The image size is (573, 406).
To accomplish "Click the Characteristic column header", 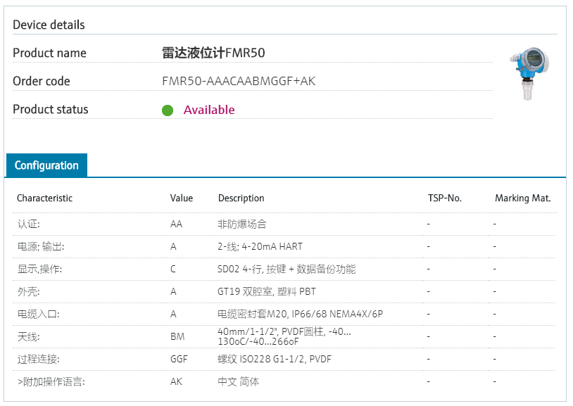I will (x=44, y=198).
